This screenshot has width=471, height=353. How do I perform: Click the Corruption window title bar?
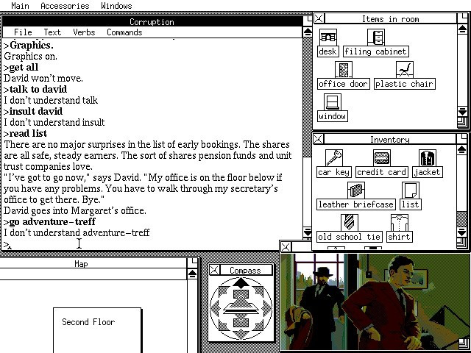(152, 21)
